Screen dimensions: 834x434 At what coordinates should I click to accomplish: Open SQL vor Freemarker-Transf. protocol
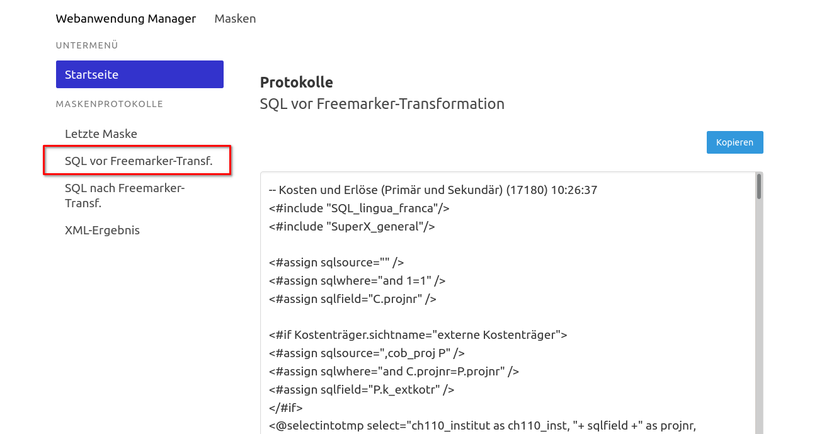point(138,161)
